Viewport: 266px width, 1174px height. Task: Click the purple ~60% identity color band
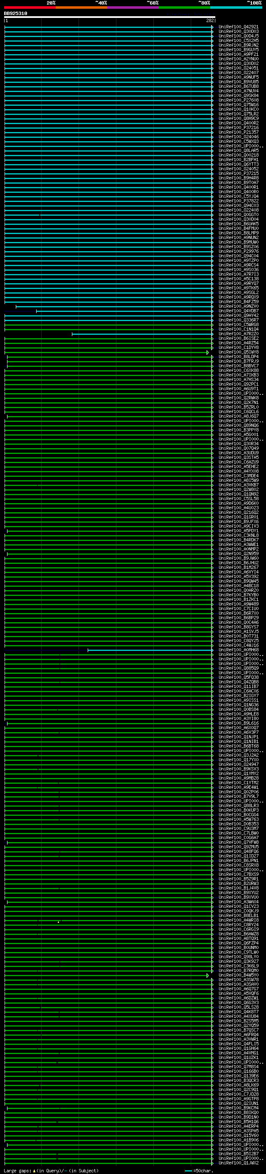(x=133, y=7)
